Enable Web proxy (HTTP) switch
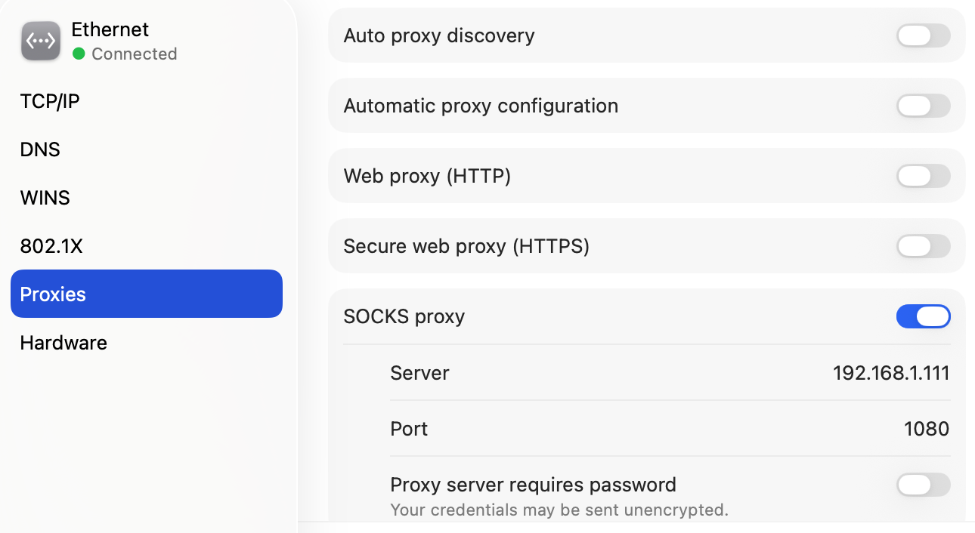 (x=923, y=176)
